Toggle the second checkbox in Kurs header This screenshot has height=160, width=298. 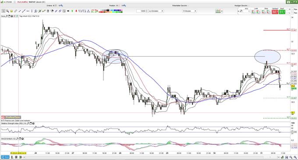point(17,16)
